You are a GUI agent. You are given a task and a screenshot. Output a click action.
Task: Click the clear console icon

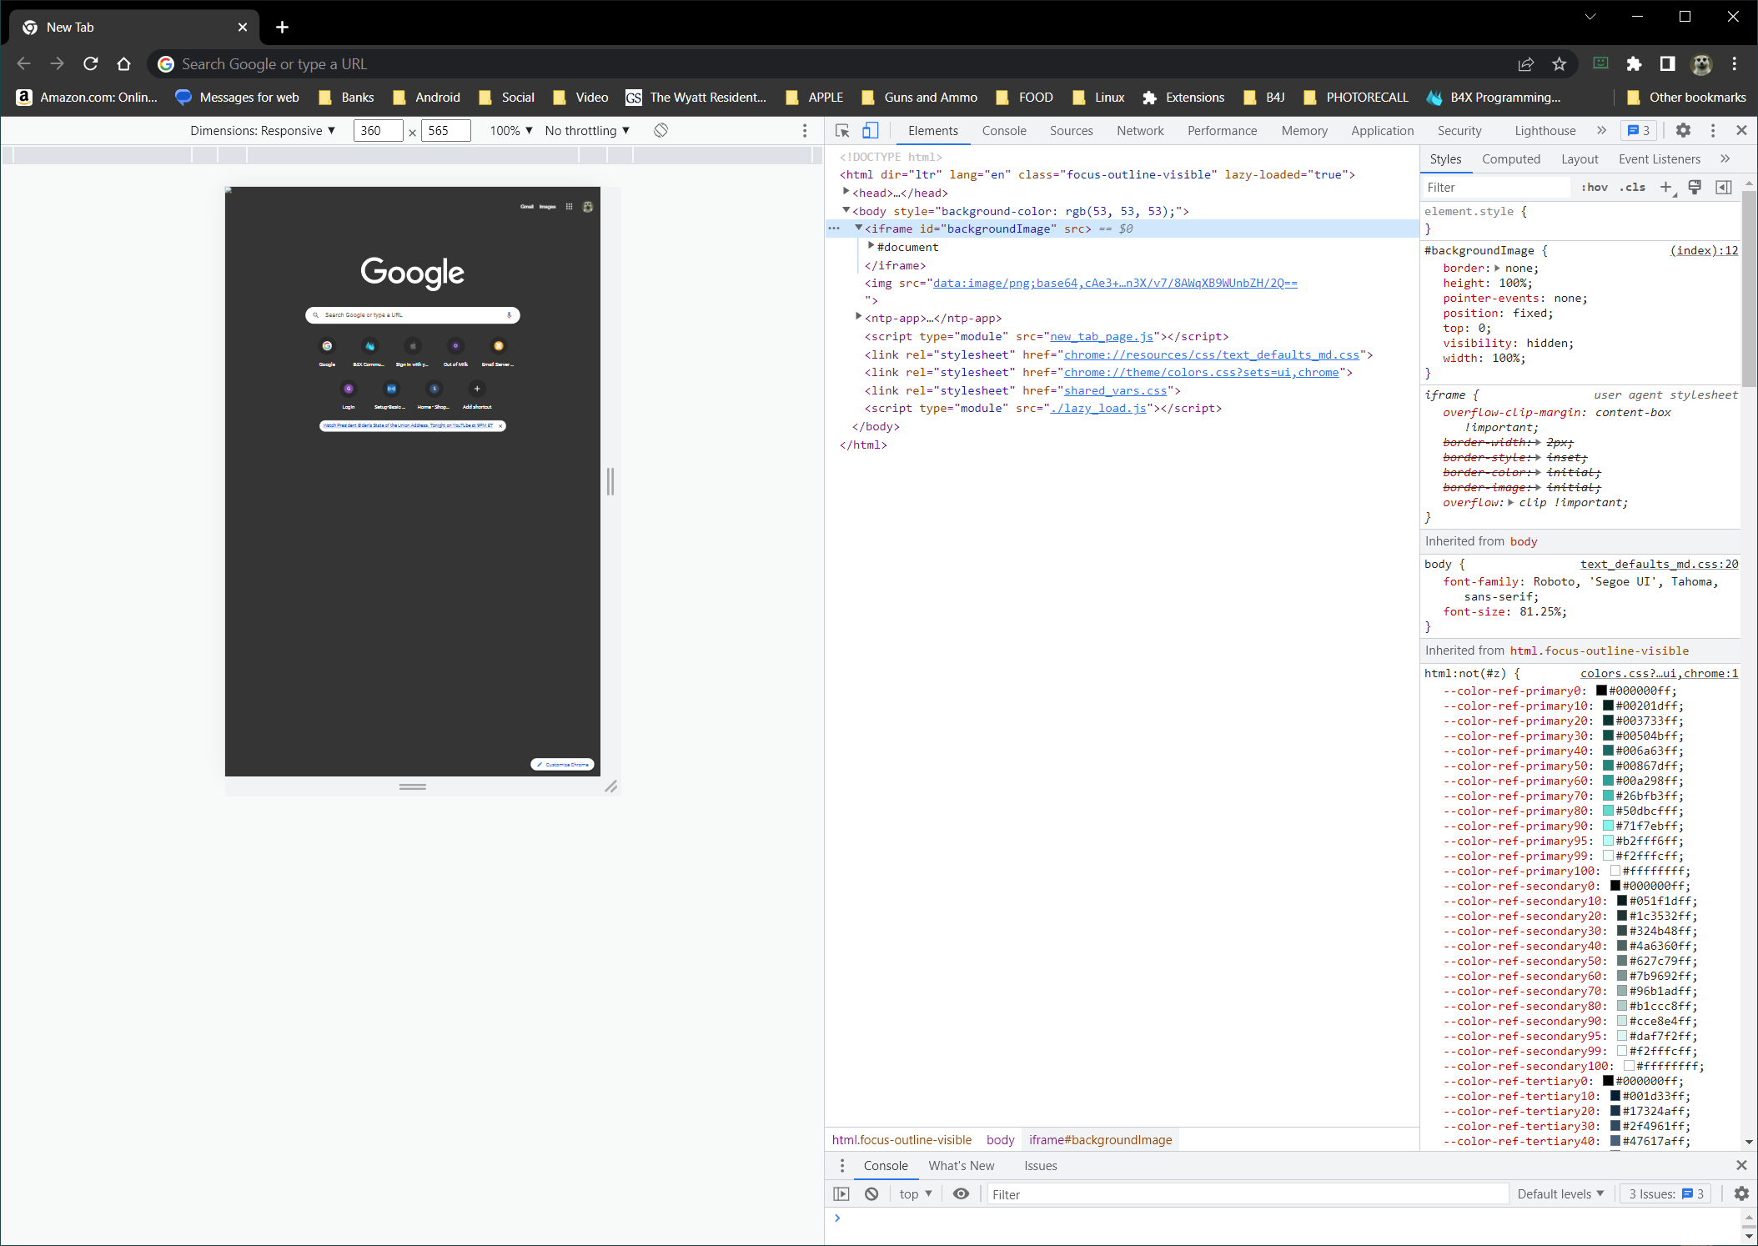click(x=871, y=1193)
